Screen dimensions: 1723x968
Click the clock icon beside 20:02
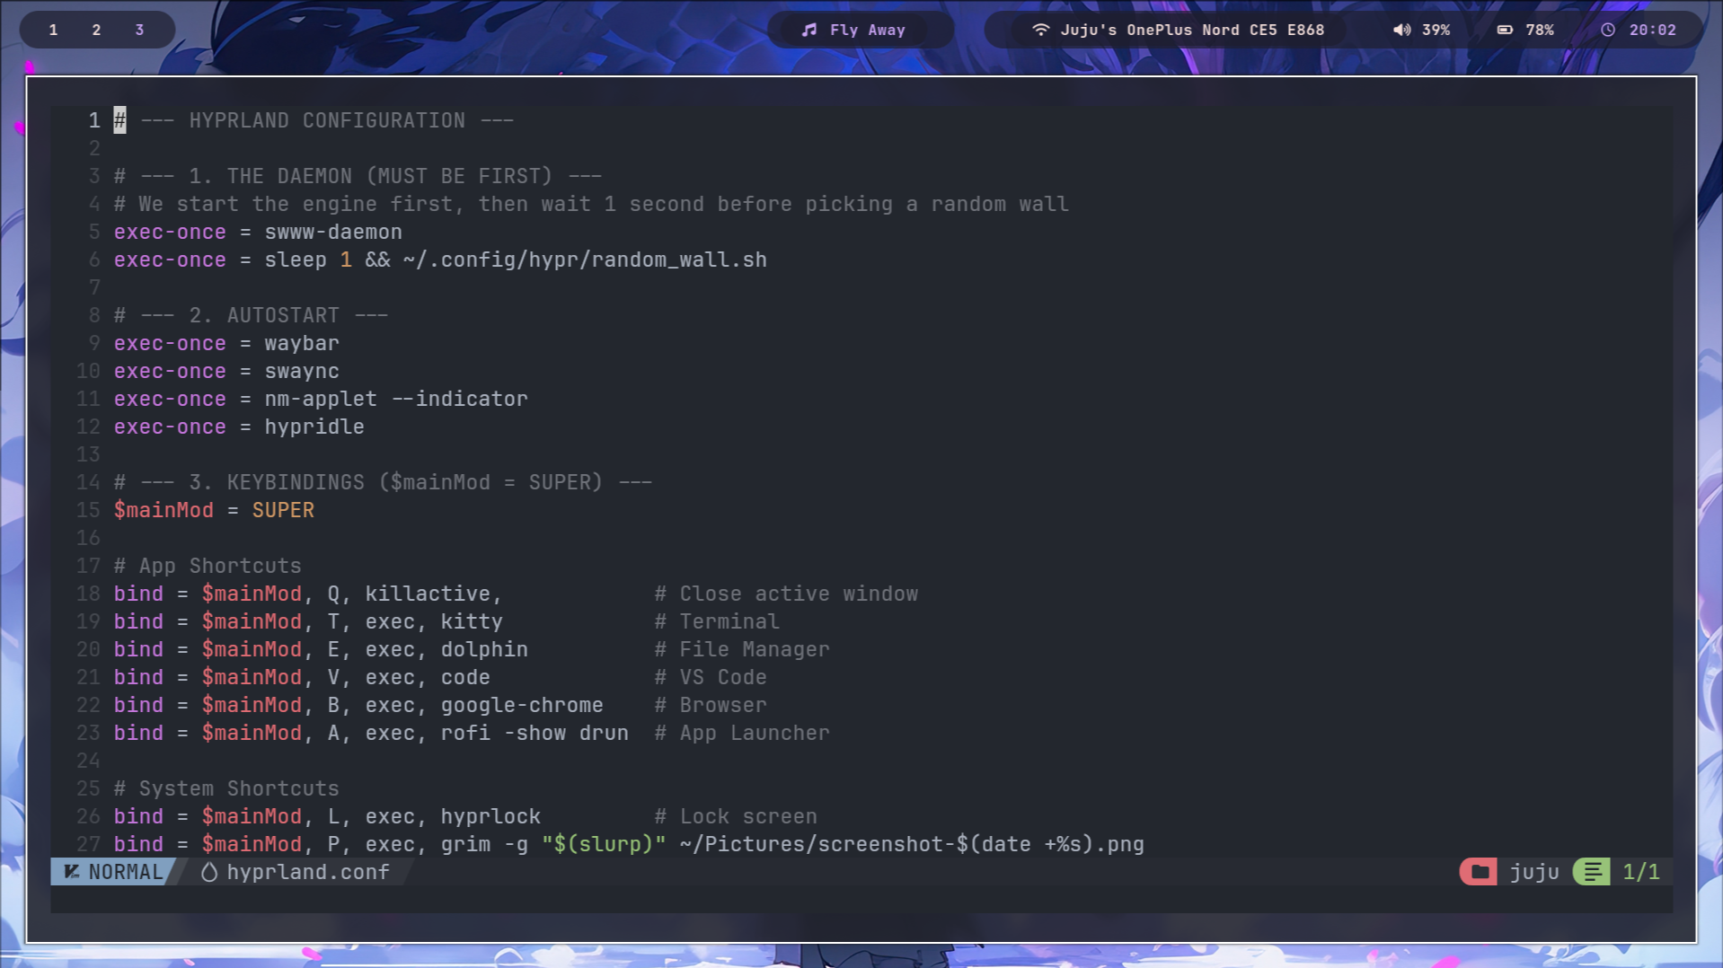pos(1607,29)
